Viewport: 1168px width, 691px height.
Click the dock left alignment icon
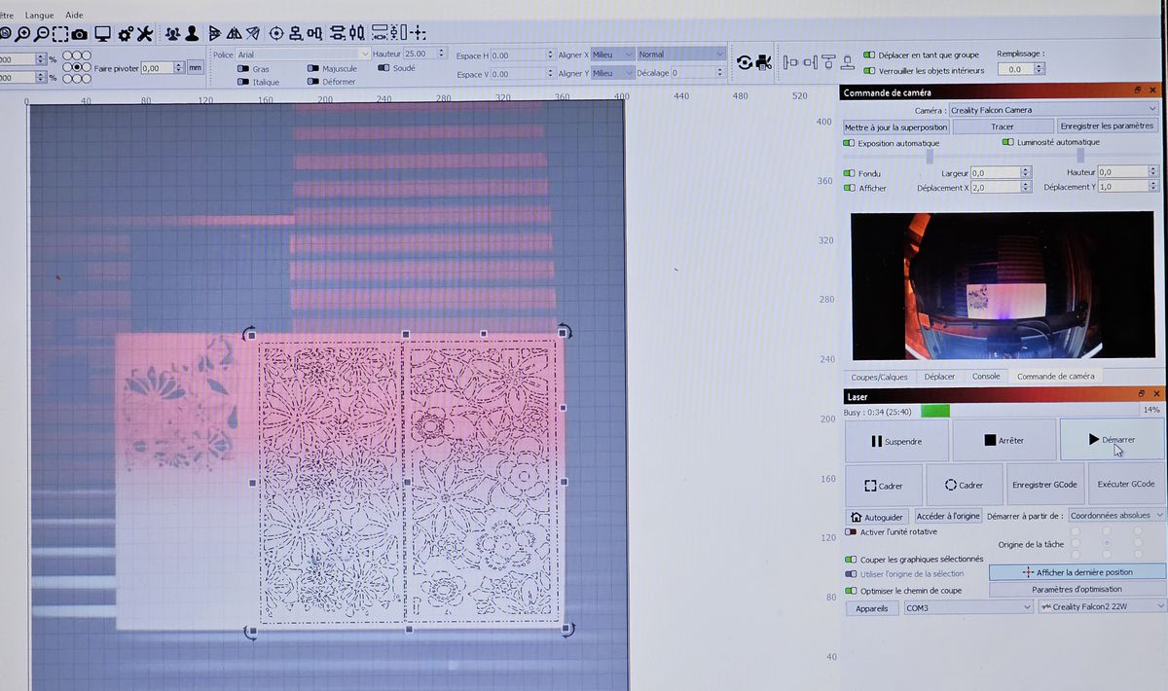(790, 62)
